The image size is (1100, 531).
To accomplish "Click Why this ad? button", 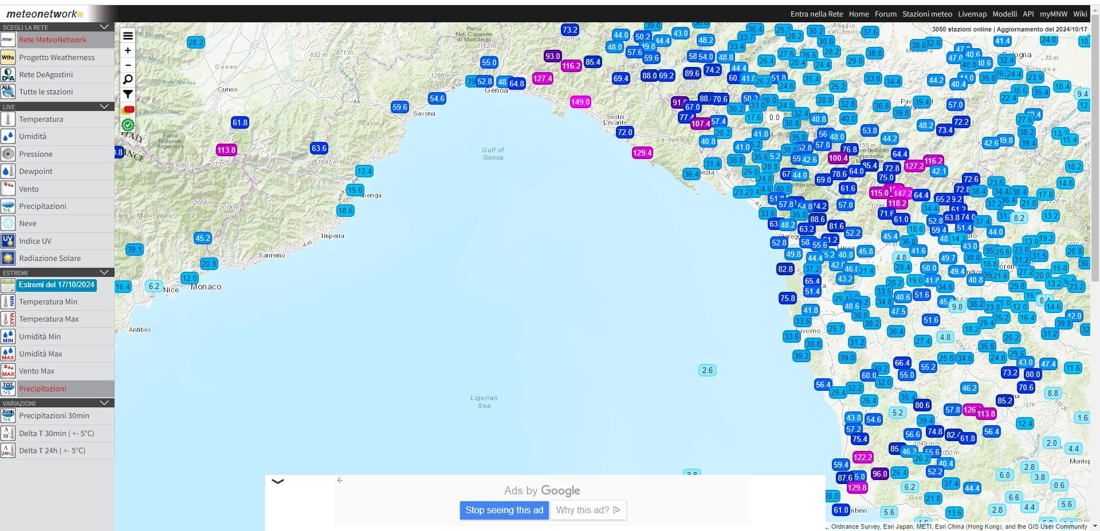I will [588, 510].
